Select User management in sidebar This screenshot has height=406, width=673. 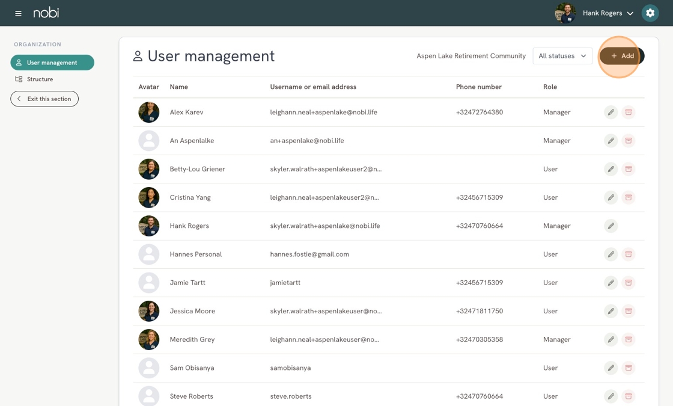(52, 63)
